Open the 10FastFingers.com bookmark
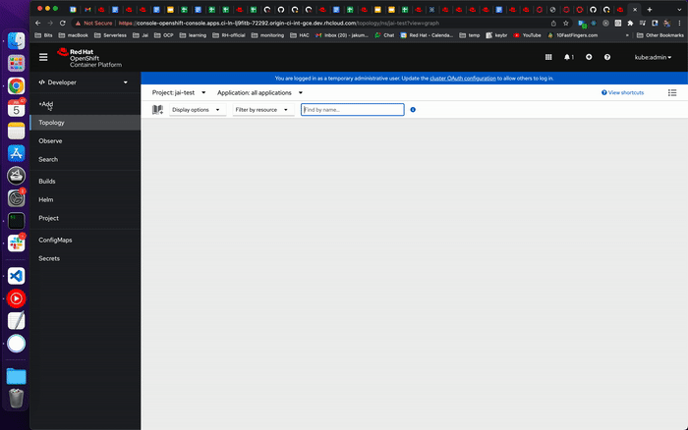This screenshot has height=430, width=688. point(573,35)
